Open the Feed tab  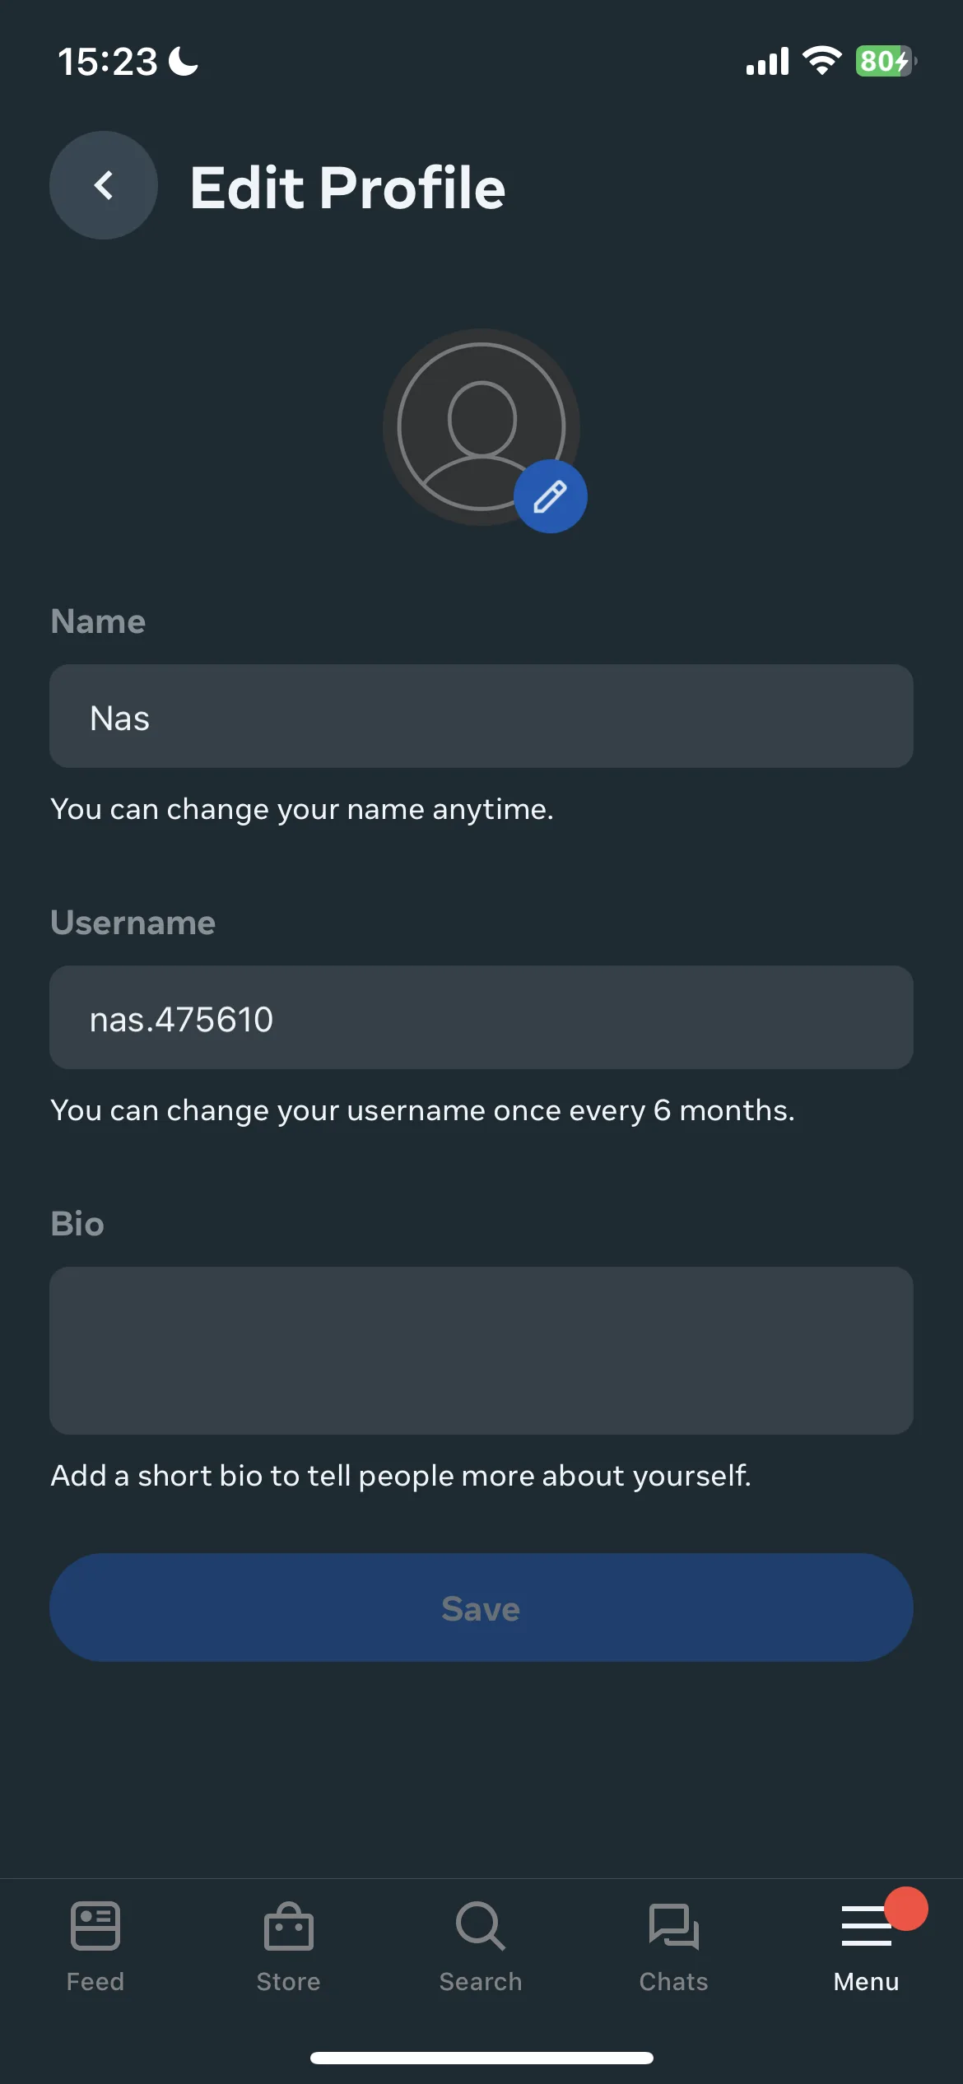point(95,1947)
